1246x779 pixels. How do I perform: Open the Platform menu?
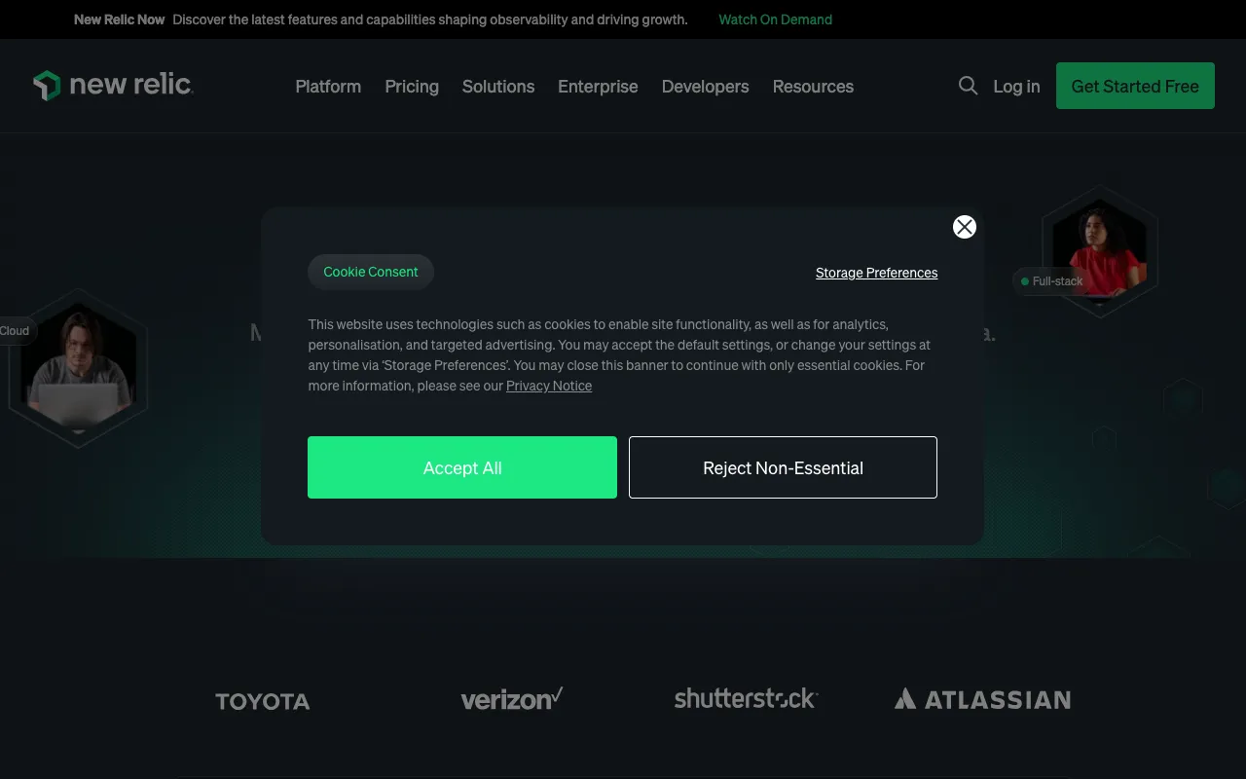[328, 87]
